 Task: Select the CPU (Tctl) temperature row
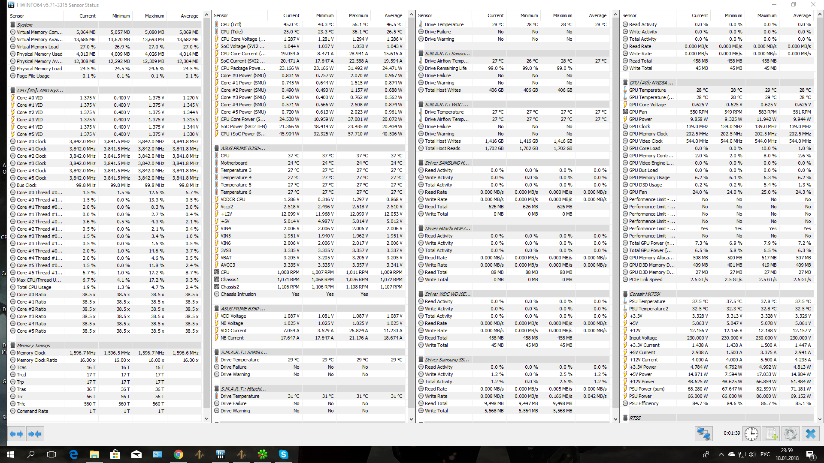tap(231, 24)
